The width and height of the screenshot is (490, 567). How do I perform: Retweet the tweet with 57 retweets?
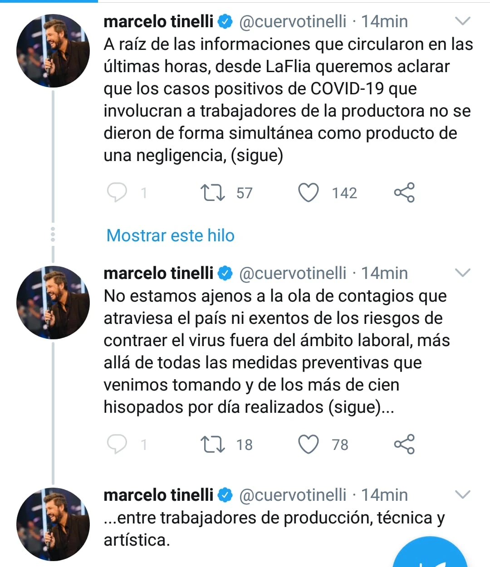pos(212,192)
